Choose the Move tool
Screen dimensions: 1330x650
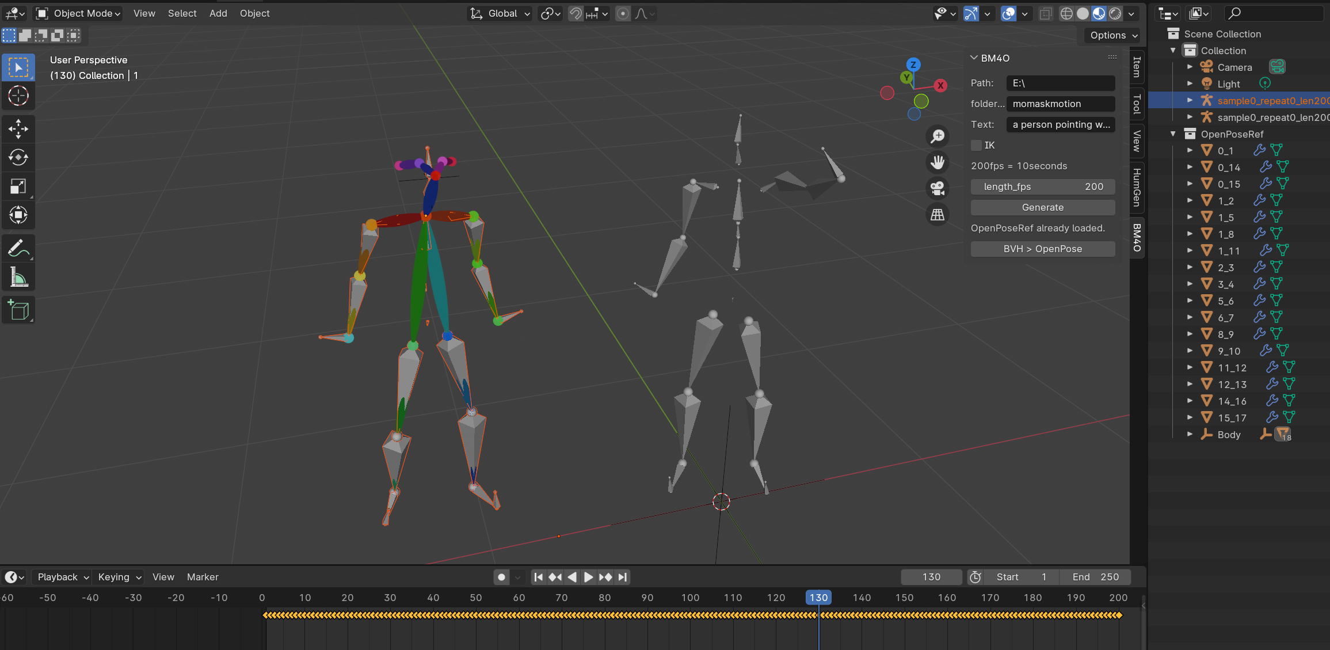18,130
